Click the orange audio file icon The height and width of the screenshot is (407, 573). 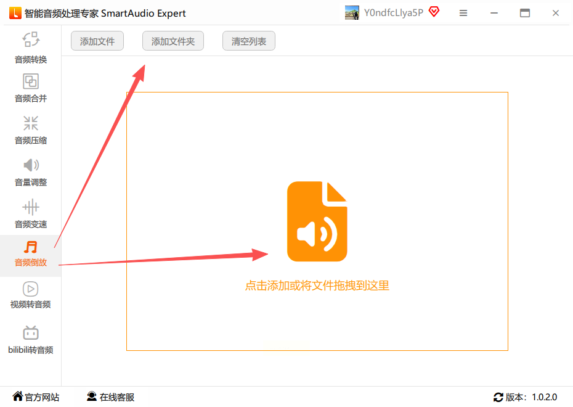pos(317,221)
